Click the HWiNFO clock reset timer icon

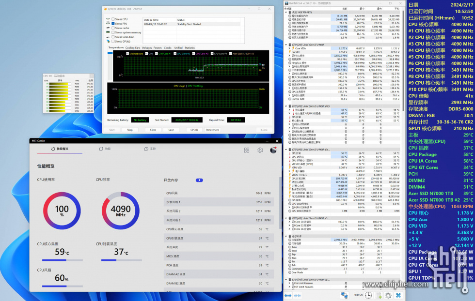(x=368, y=295)
